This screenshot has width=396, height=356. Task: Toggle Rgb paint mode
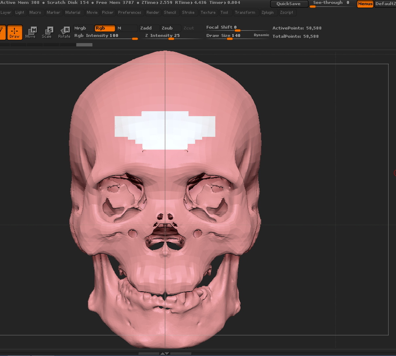(x=105, y=28)
